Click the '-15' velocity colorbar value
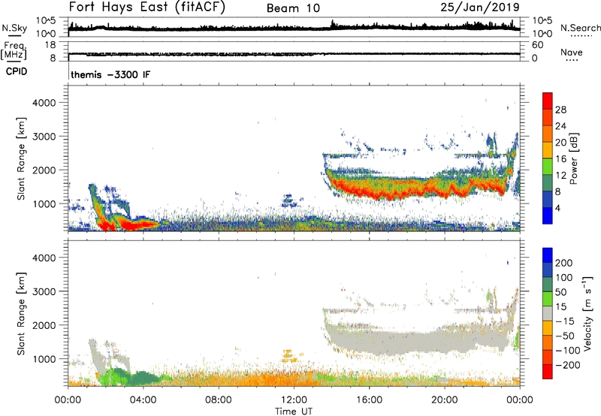This screenshot has width=601, height=416. coord(566,321)
